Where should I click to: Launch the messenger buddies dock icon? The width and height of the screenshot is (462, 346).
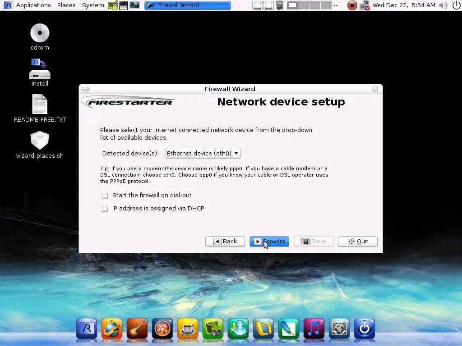pos(238,328)
